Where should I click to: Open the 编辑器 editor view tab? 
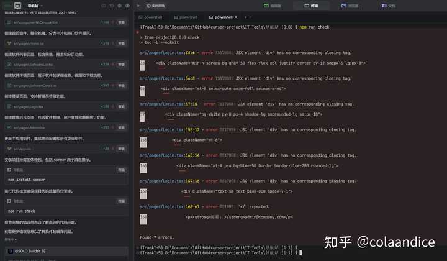click(272, 6)
